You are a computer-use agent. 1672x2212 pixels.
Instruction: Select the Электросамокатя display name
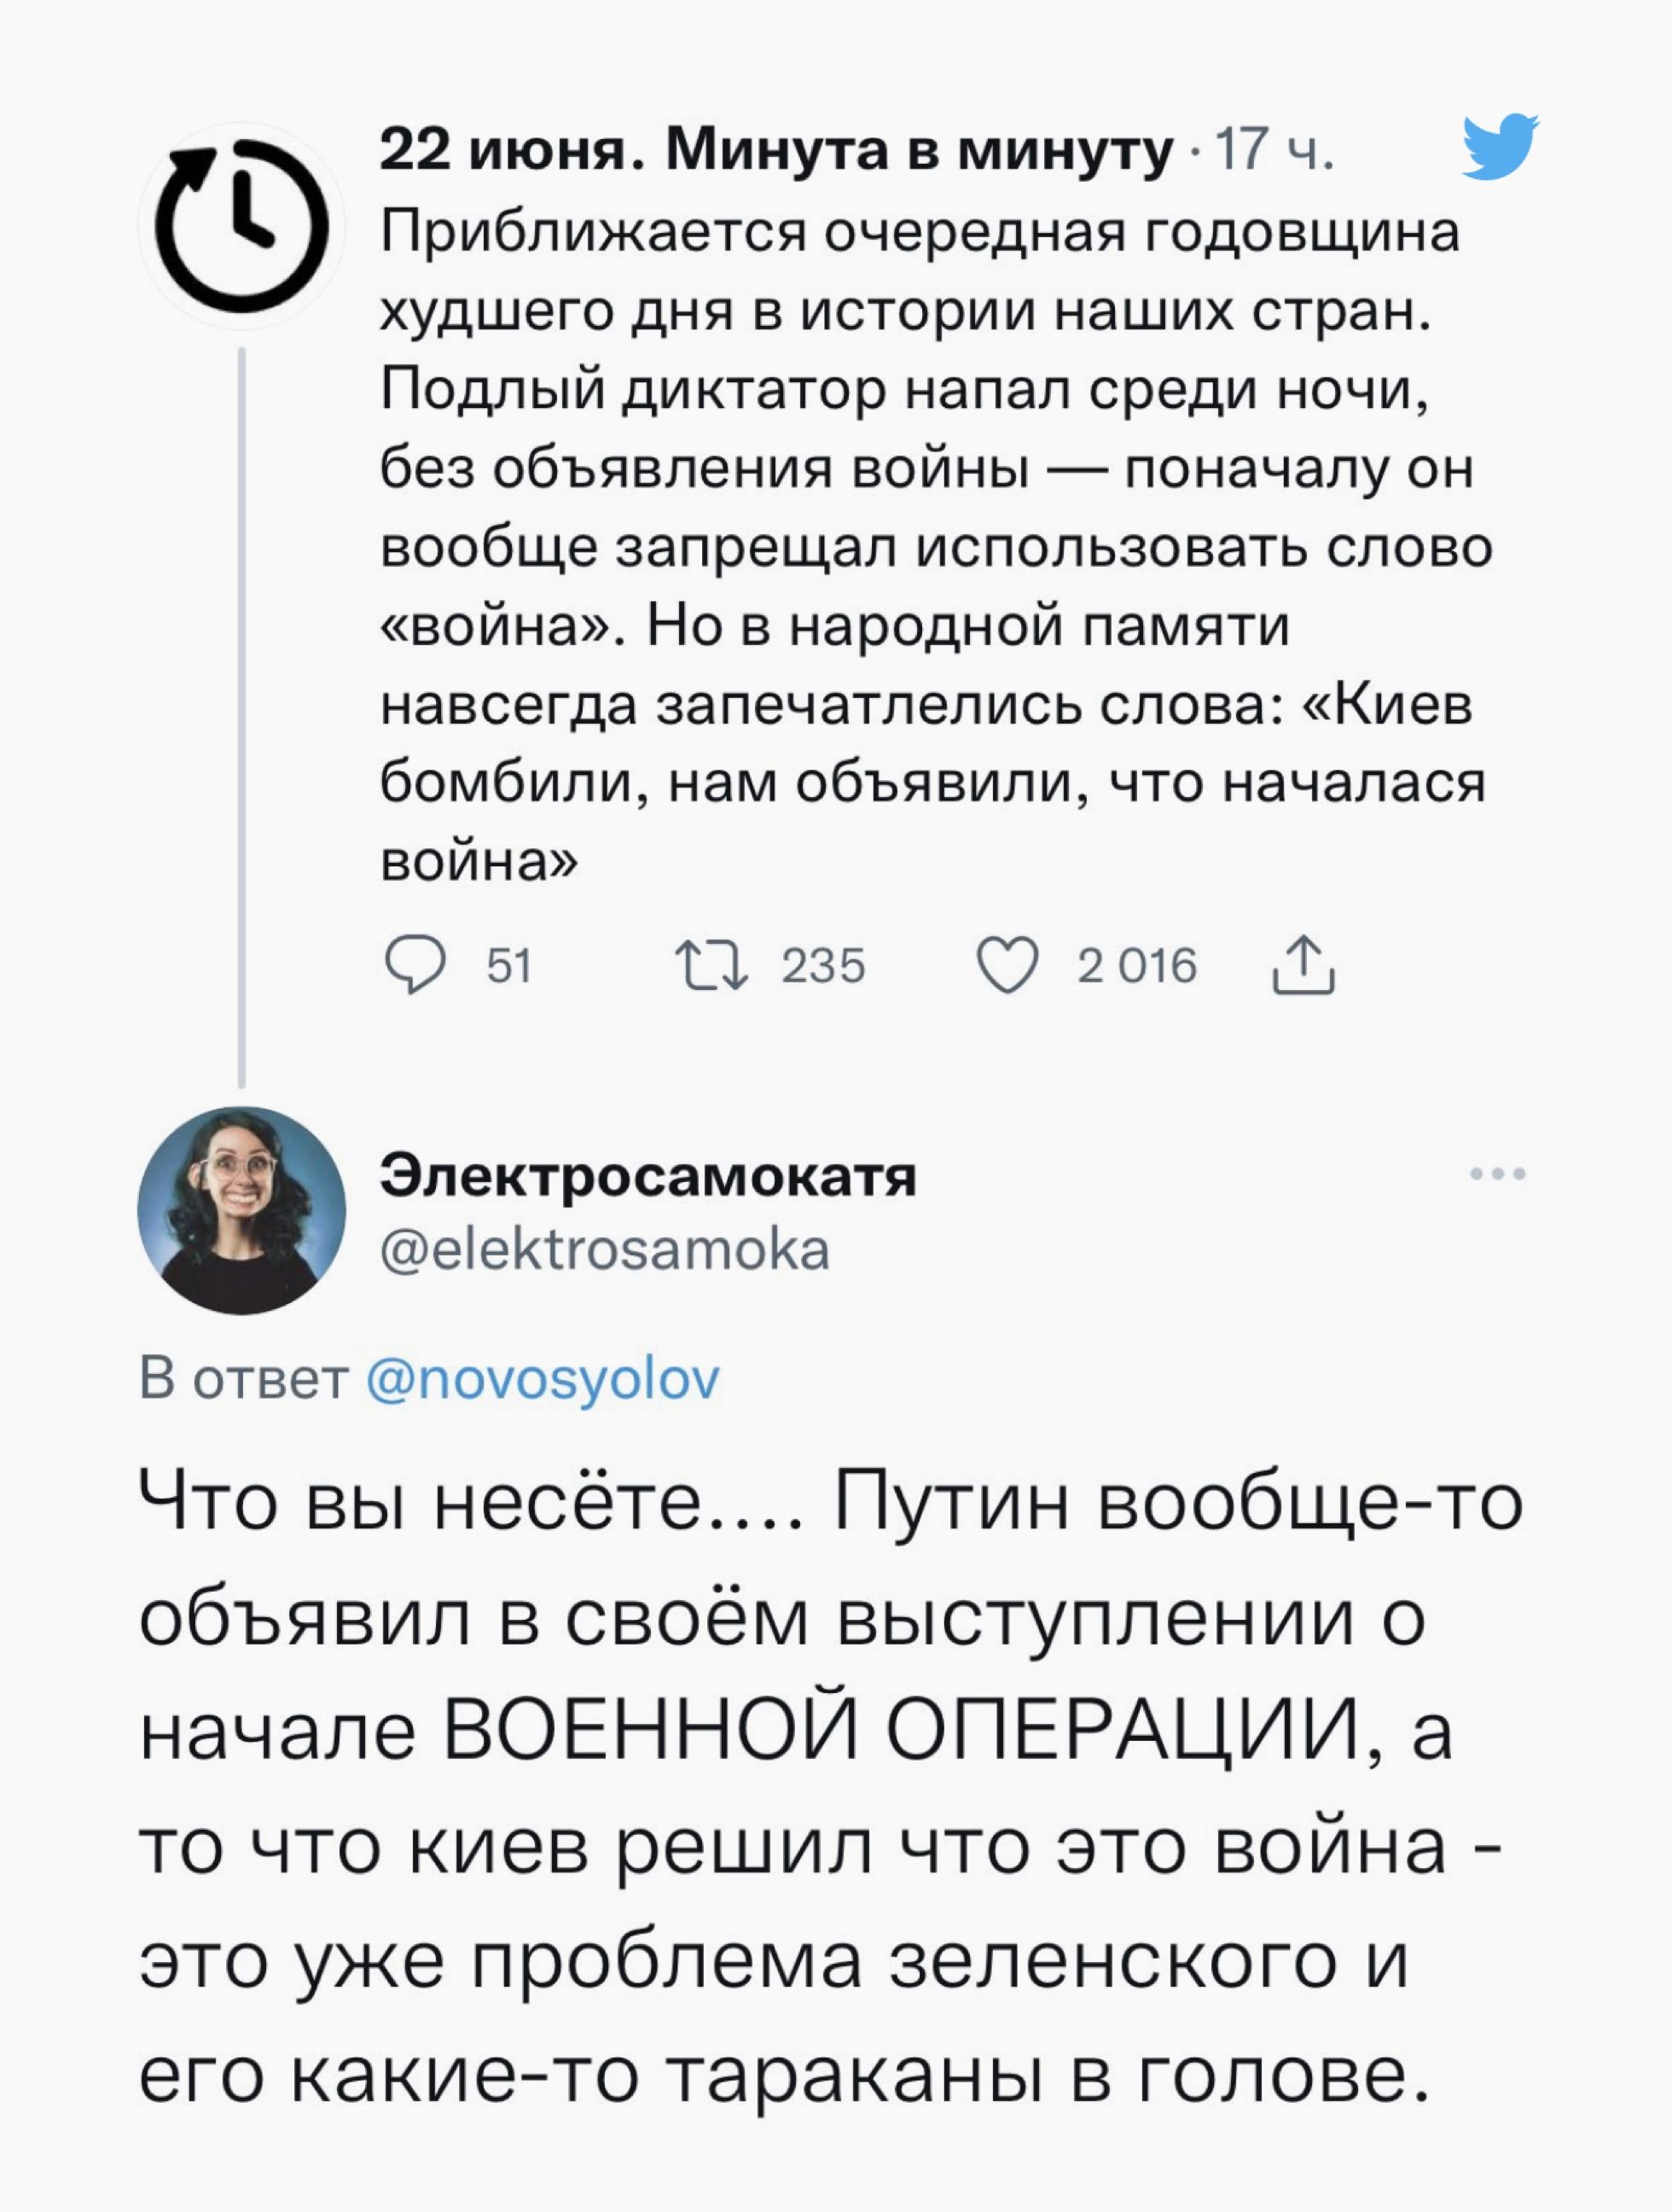647,1176
